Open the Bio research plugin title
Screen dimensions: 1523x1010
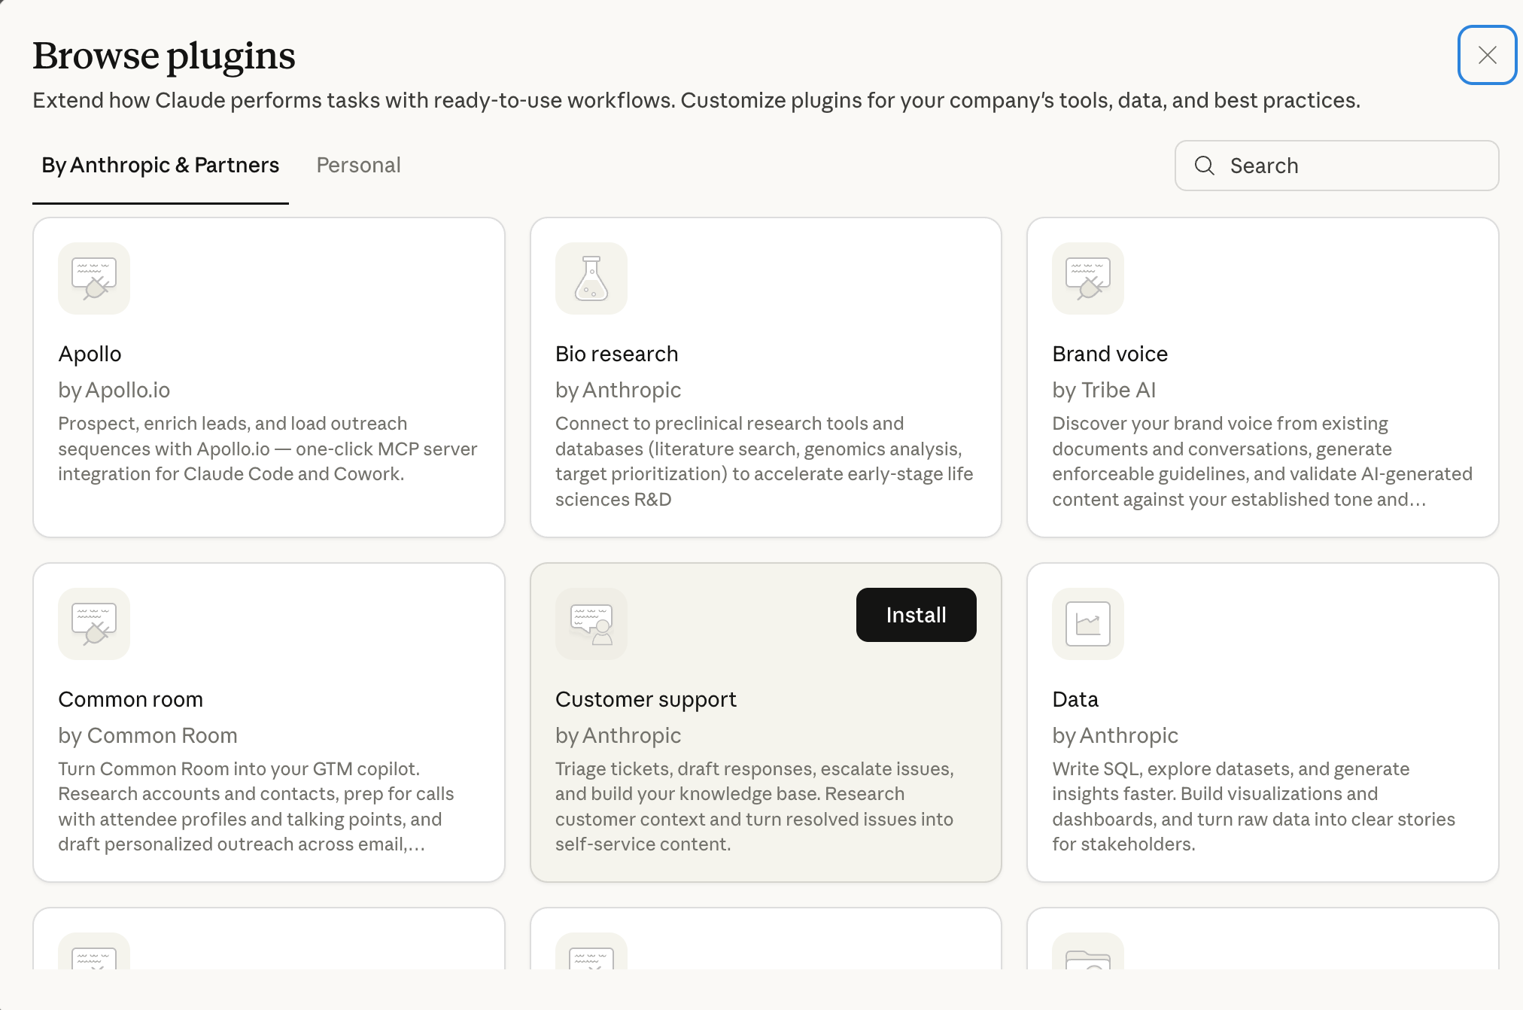[616, 354]
